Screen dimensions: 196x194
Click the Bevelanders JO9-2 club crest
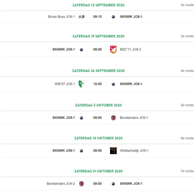[x=81, y=184]
